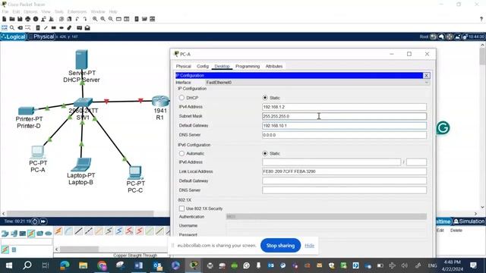The width and height of the screenshot is (486, 273).
Task: Click the Subnet Mask field
Action: [x=344, y=116]
